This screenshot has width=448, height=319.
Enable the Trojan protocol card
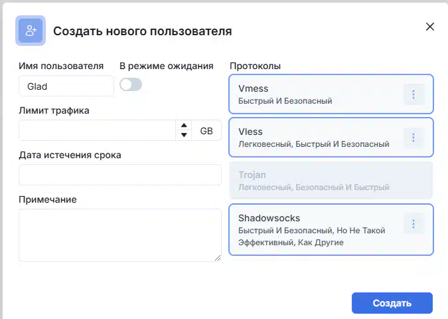pos(331,181)
